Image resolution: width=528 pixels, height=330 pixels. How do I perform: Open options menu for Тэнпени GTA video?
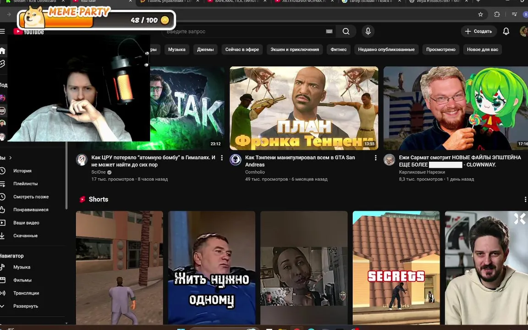coord(375,158)
